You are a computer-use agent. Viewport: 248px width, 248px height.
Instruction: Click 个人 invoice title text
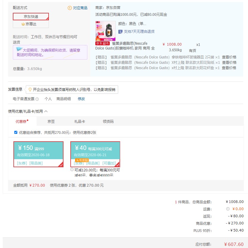pos(48,99)
